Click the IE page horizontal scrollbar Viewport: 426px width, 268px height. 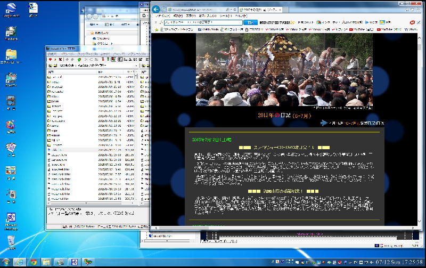(x=284, y=228)
